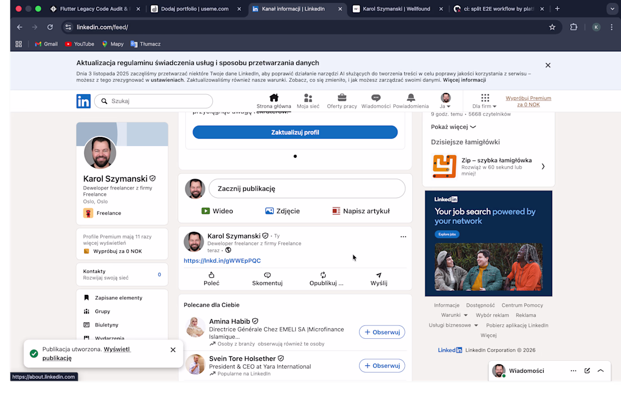Send the post using Wyślij

click(379, 279)
